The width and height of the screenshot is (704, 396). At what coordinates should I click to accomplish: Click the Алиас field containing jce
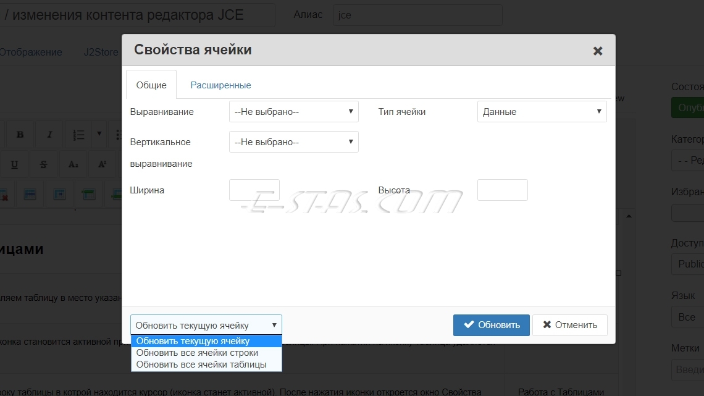pos(417,15)
